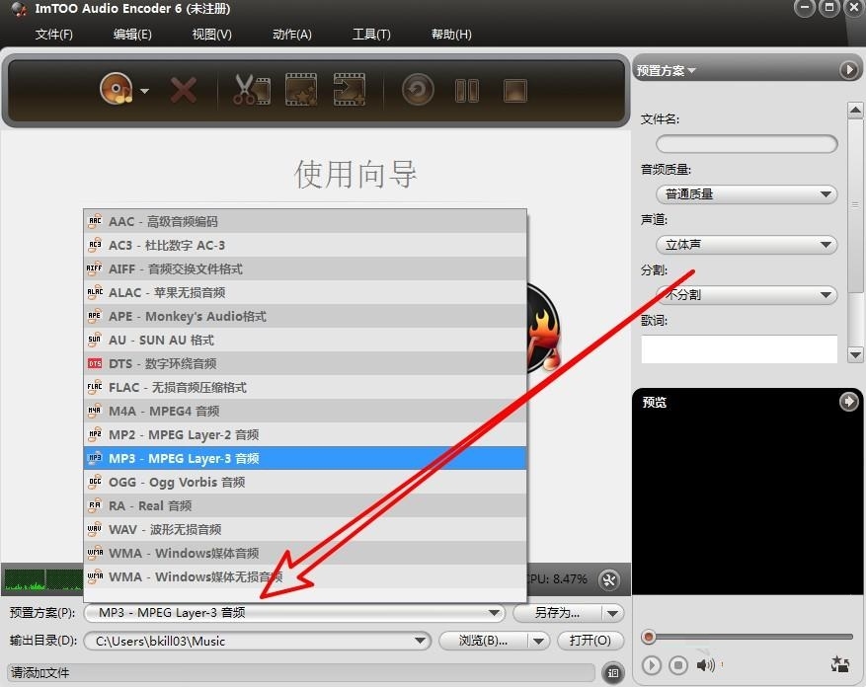Choose WAV - 波形无损音频 format
This screenshot has width=866, height=687.
[305, 530]
